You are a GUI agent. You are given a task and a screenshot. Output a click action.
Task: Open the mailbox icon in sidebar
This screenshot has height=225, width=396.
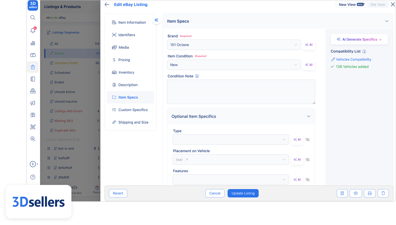coord(33,55)
